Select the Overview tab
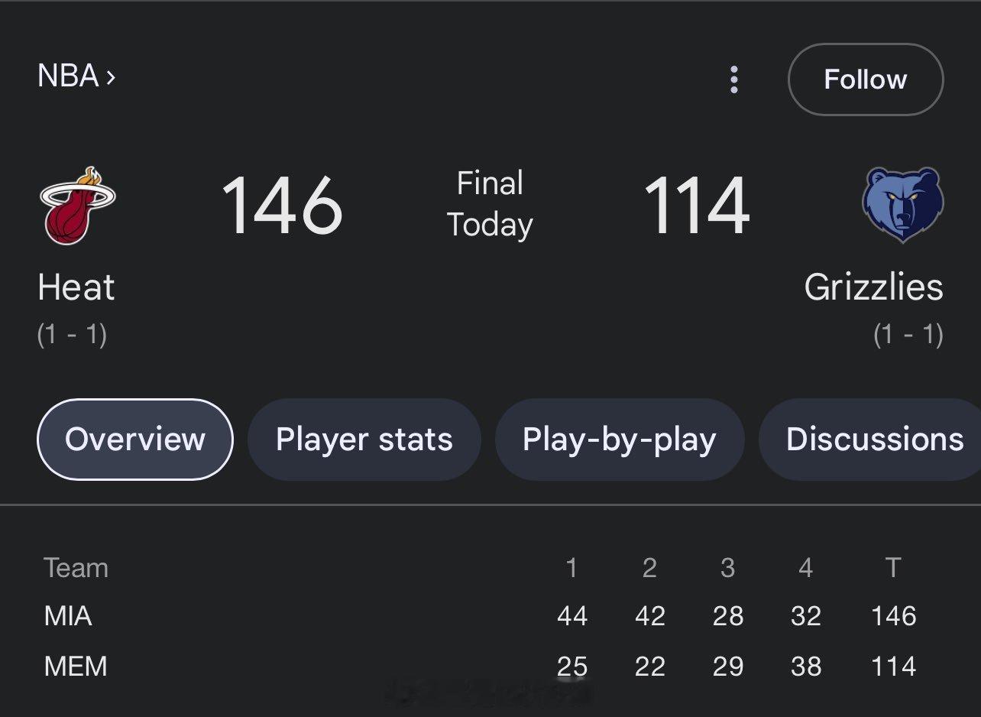 [x=135, y=440]
